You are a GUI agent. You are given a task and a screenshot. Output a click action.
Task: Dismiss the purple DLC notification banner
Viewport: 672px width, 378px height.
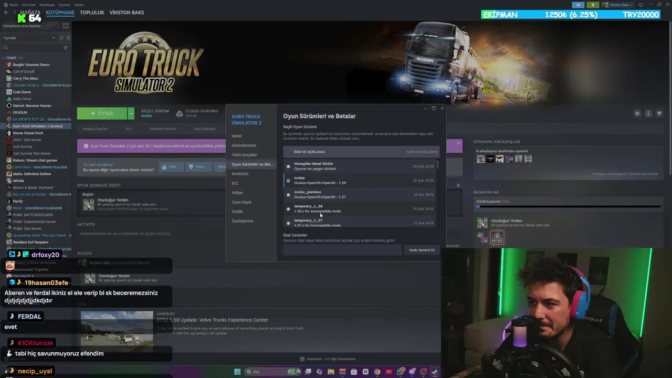[x=458, y=143]
